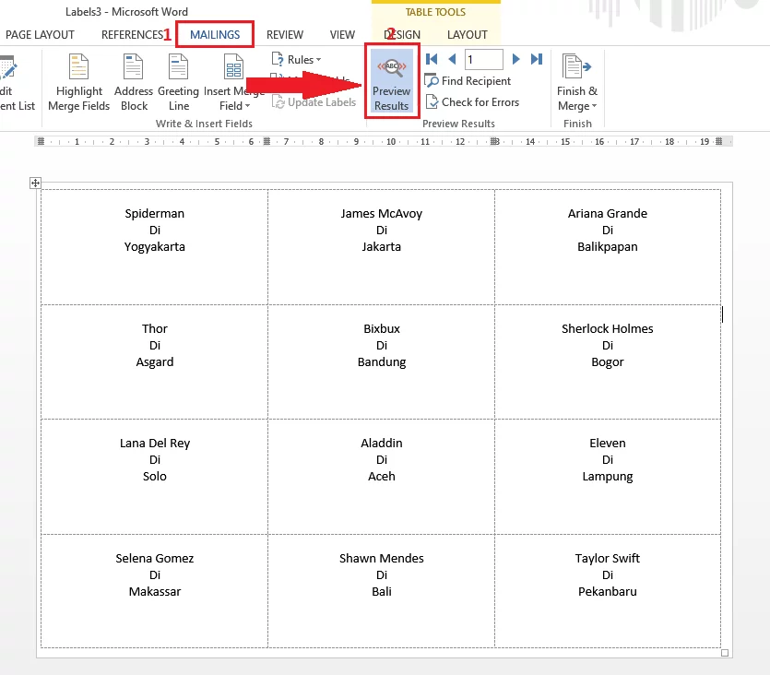Click the record number input field
Image resolution: width=770 pixels, height=675 pixels.
tap(484, 59)
